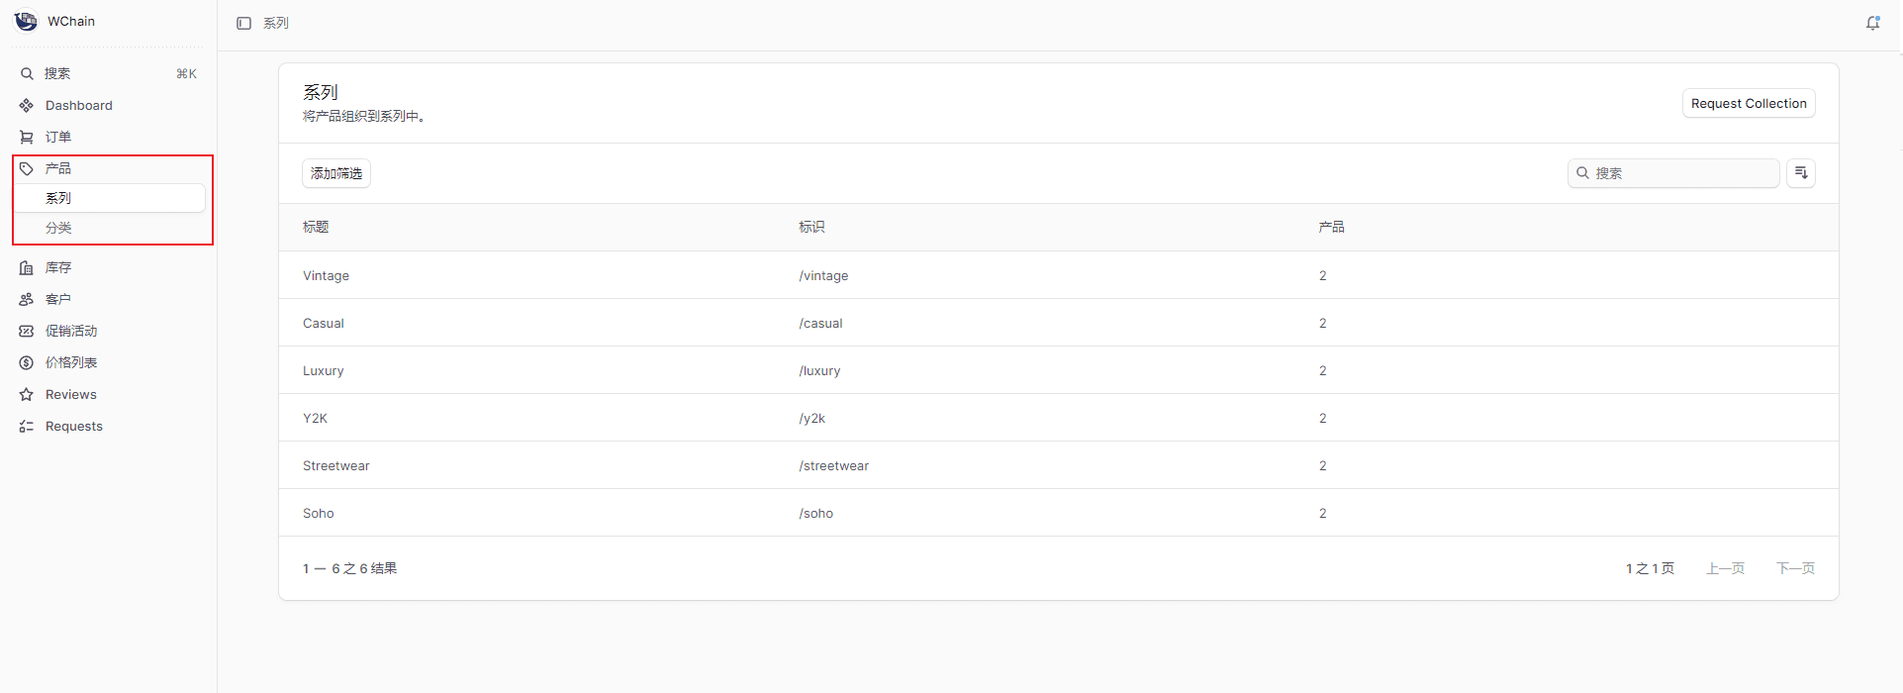Image resolution: width=1903 pixels, height=693 pixels.
Task: Open 库存 inventory section
Action: coord(57,267)
